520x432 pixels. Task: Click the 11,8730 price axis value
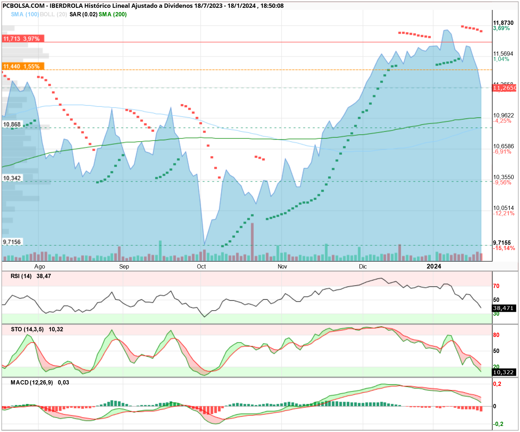coord(503,23)
